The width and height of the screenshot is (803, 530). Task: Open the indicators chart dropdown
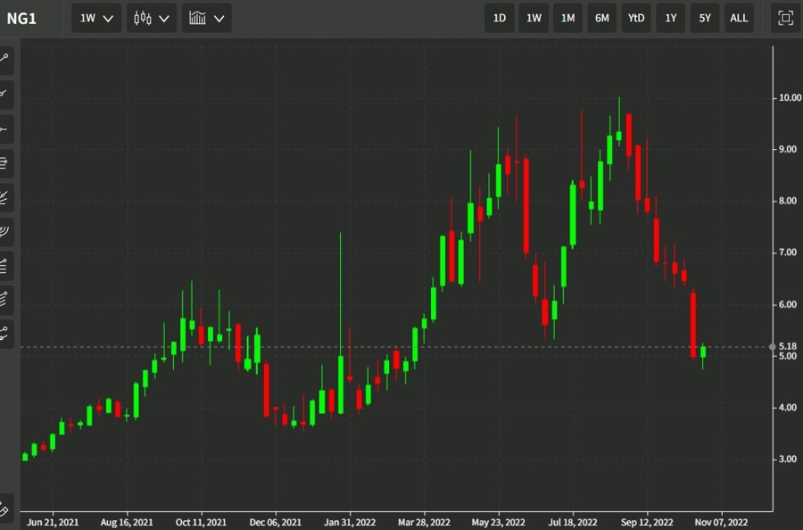point(207,19)
